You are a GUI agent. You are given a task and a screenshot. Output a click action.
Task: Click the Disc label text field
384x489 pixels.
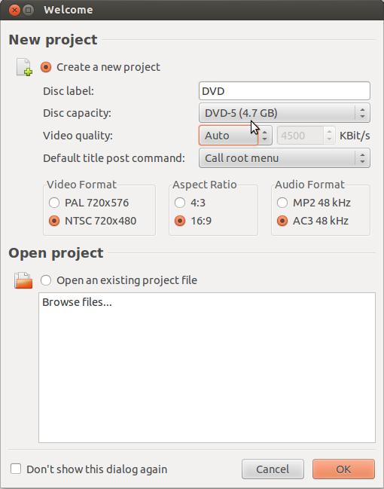[285, 91]
